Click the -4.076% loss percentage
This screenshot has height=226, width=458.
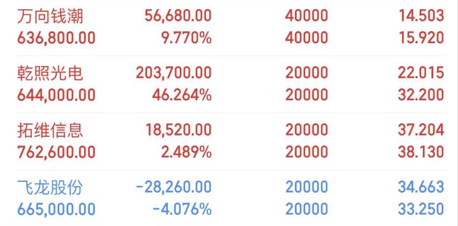tap(182, 209)
